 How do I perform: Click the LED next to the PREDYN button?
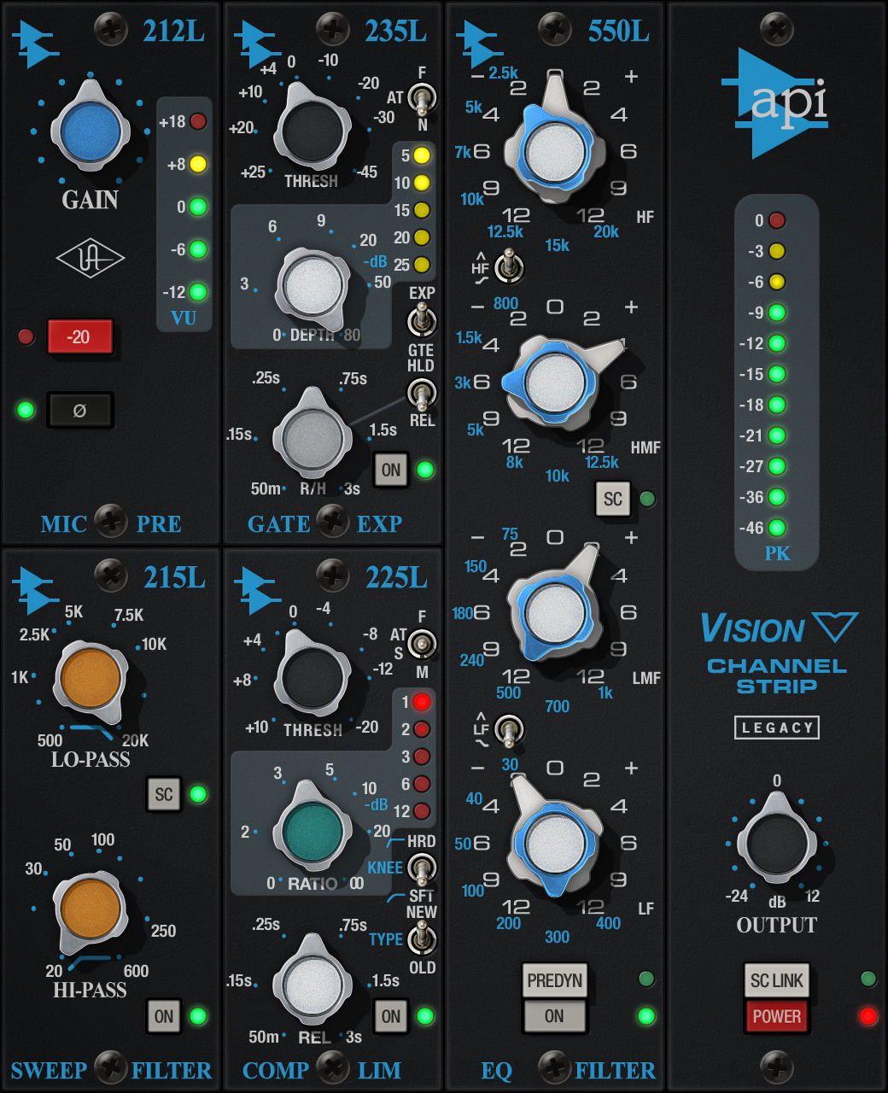coord(646,979)
